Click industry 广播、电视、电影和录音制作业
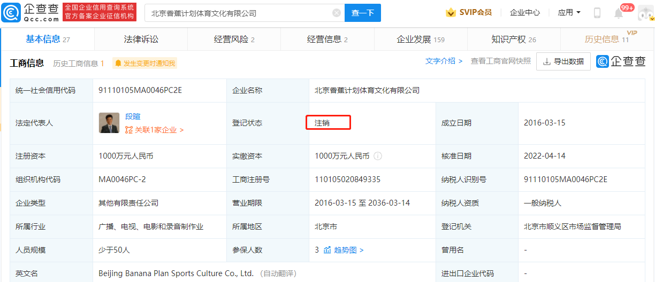655x282 pixels. coord(151,226)
